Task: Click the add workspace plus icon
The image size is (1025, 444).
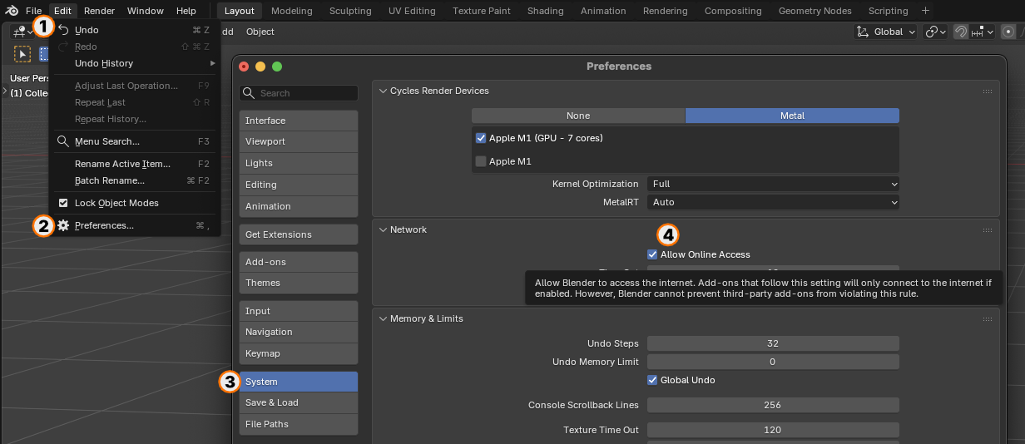Action: pos(925,11)
